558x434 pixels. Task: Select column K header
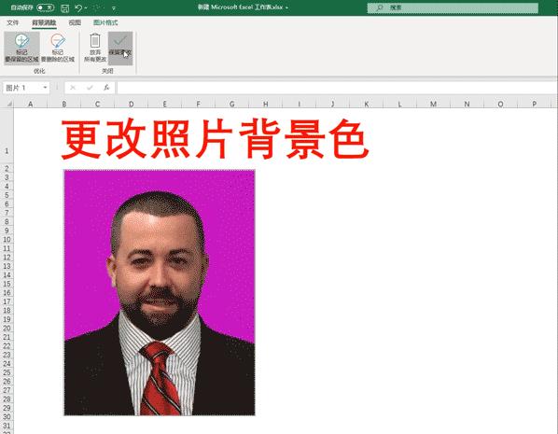click(x=366, y=104)
